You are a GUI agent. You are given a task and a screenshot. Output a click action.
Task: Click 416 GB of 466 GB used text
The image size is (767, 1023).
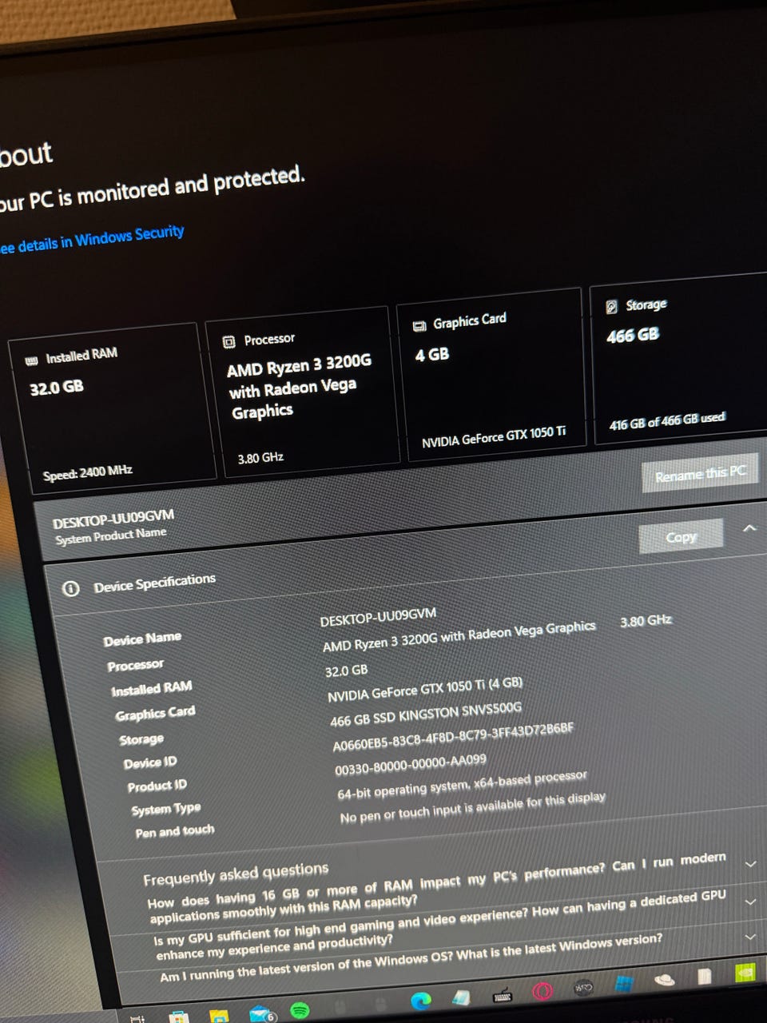coord(667,420)
